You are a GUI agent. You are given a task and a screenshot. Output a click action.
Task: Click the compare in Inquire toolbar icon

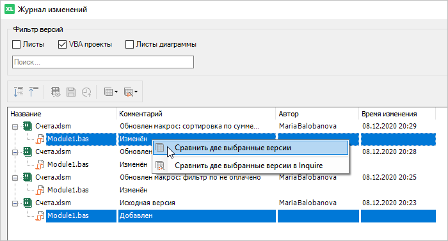tap(128, 92)
